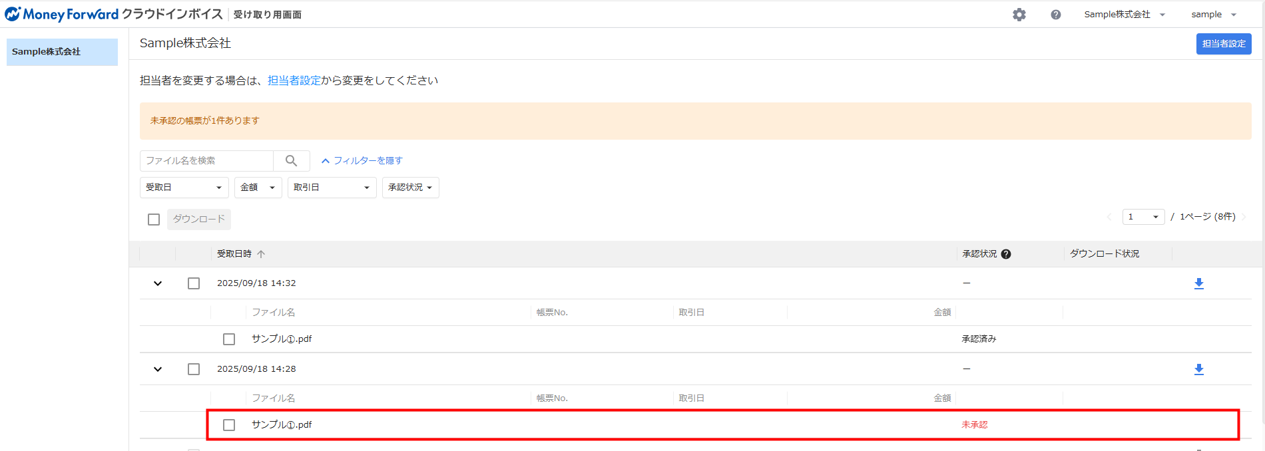Download the 2025/09/18 14:28 batch
The height and width of the screenshot is (451, 1265).
(x=1198, y=369)
